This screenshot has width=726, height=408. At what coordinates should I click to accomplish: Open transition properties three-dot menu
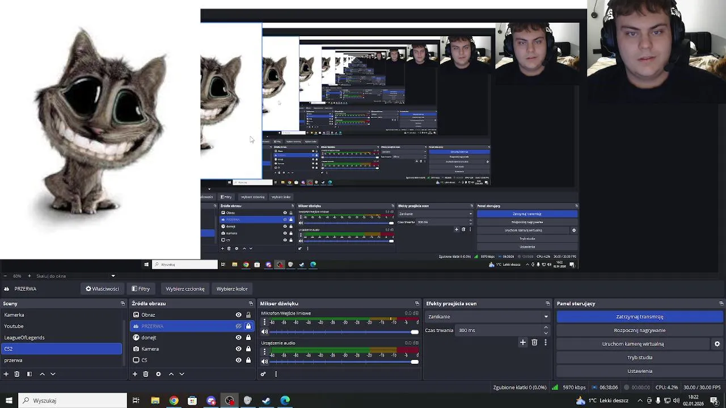click(546, 342)
